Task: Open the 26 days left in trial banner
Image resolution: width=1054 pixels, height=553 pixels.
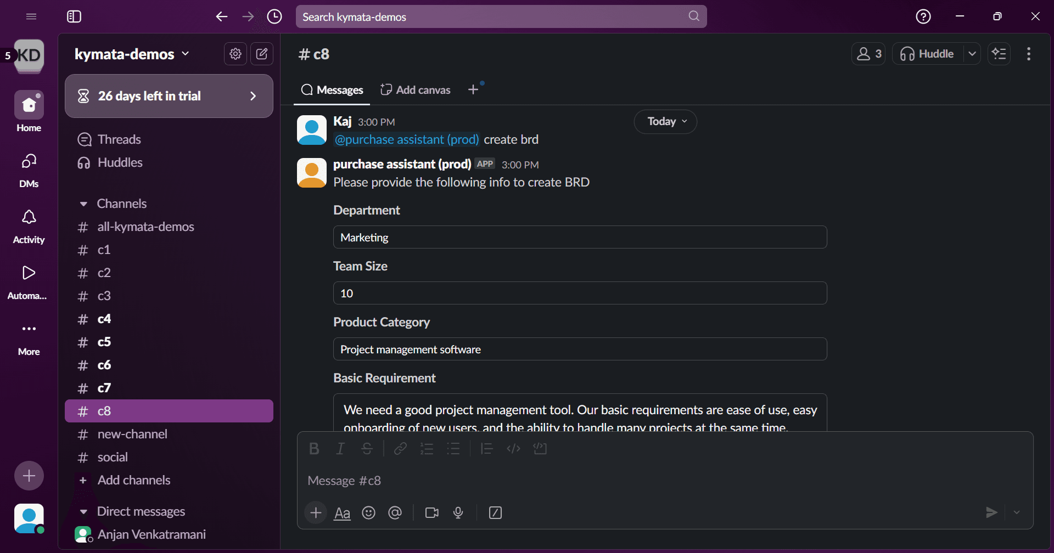Action: (169, 96)
